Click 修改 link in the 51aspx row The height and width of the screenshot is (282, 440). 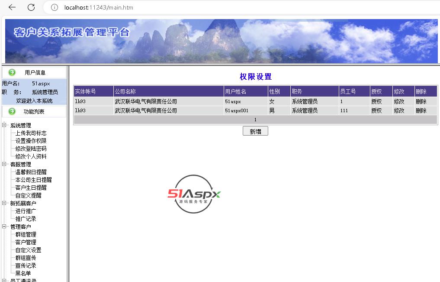pyautogui.click(x=399, y=101)
